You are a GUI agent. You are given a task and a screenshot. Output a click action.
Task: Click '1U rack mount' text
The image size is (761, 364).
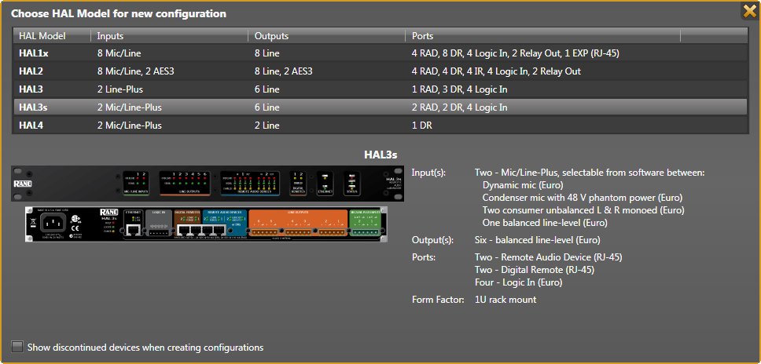(x=505, y=300)
